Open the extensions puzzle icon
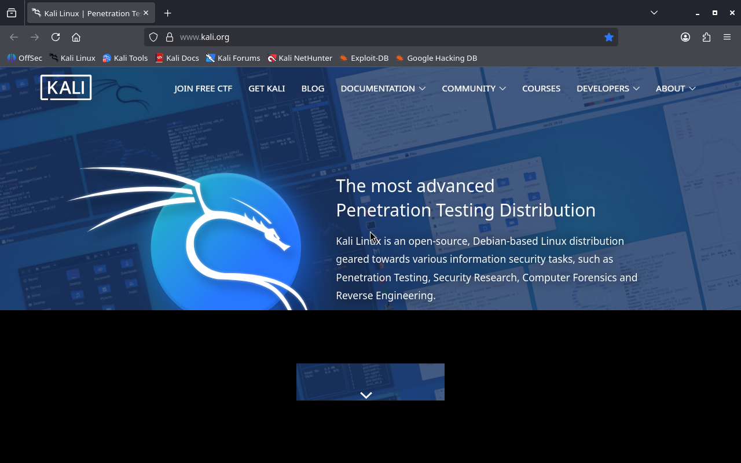The width and height of the screenshot is (741, 463). click(706, 37)
